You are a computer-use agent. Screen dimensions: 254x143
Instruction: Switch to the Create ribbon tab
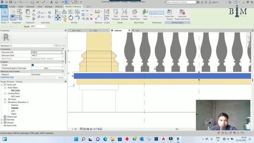coord(12,7)
